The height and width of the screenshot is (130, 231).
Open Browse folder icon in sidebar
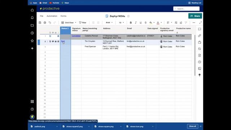tap(32, 25)
